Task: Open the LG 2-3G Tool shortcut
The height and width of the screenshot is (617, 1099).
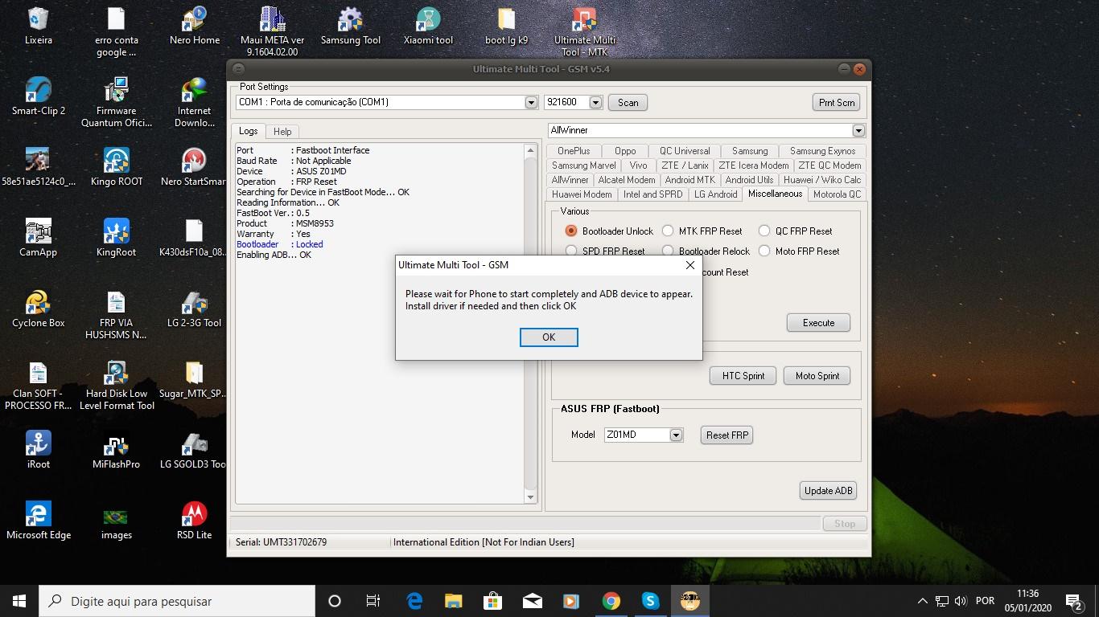Action: 194,308
